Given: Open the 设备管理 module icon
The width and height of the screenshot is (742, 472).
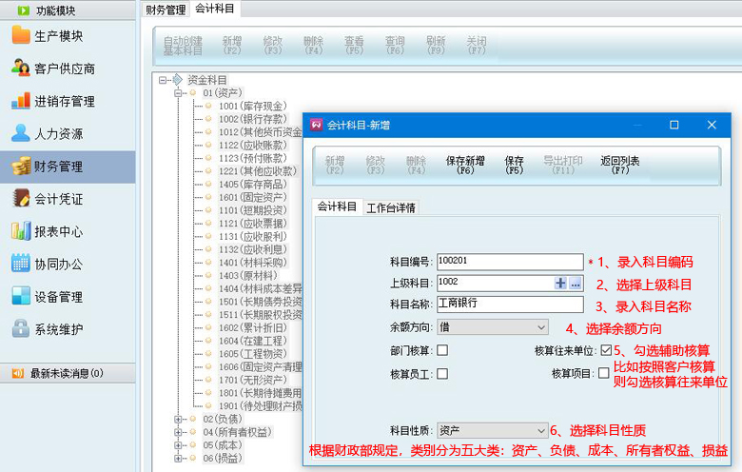Looking at the screenshot, I should point(21,297).
